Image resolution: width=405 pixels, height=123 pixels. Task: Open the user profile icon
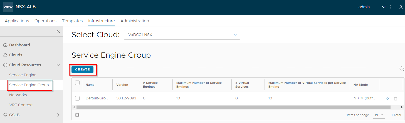click(x=401, y=7)
